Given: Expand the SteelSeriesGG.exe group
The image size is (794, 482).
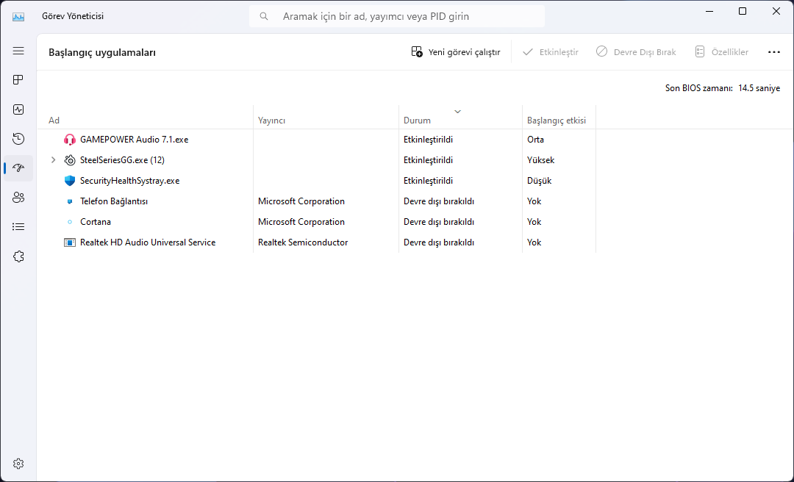Looking at the screenshot, I should click(53, 160).
